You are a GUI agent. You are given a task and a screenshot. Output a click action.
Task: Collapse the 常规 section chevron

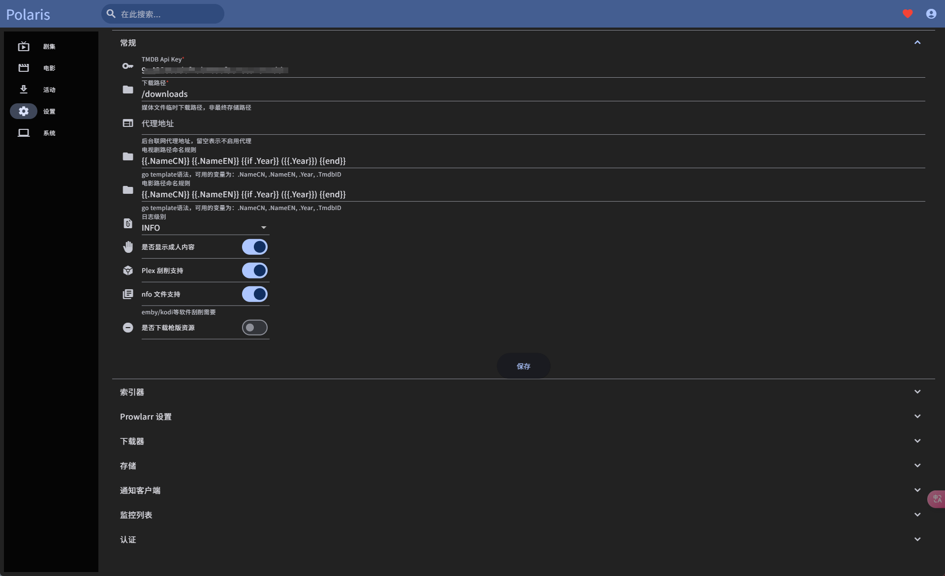tap(917, 43)
